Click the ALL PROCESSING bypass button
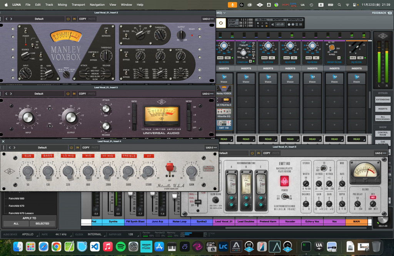 pos(382,118)
